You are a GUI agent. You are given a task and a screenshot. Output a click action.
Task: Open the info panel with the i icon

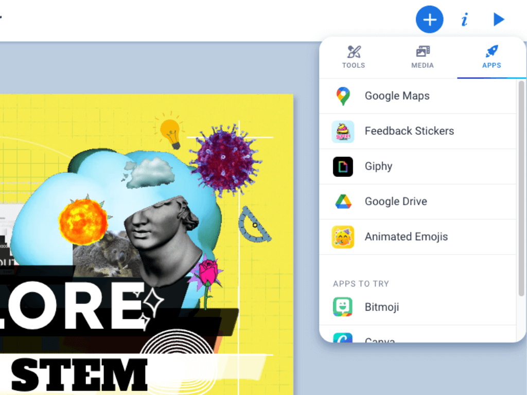tap(464, 19)
